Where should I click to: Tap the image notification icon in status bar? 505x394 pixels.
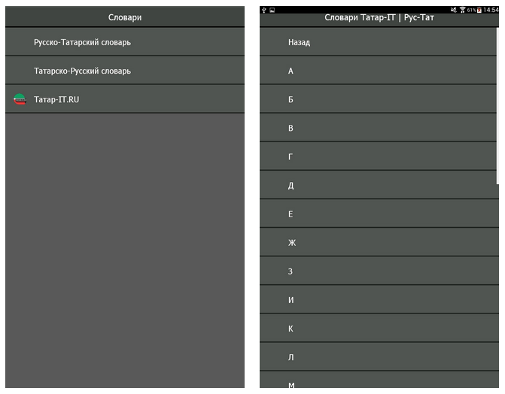click(x=272, y=10)
